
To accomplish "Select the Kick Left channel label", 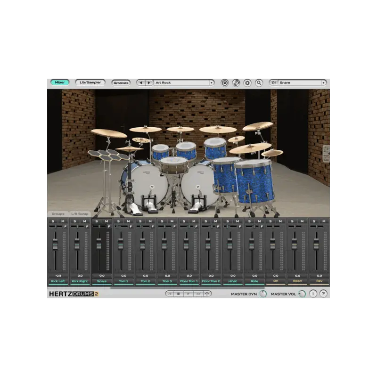I will pyautogui.click(x=58, y=281).
